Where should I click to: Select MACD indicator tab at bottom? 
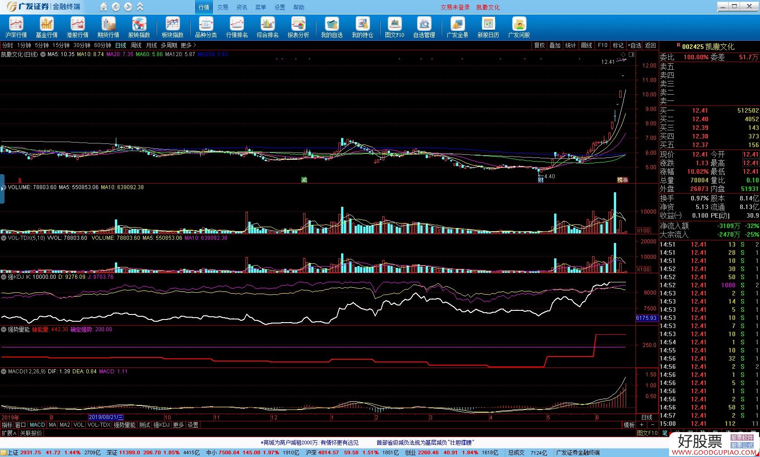[x=37, y=425]
